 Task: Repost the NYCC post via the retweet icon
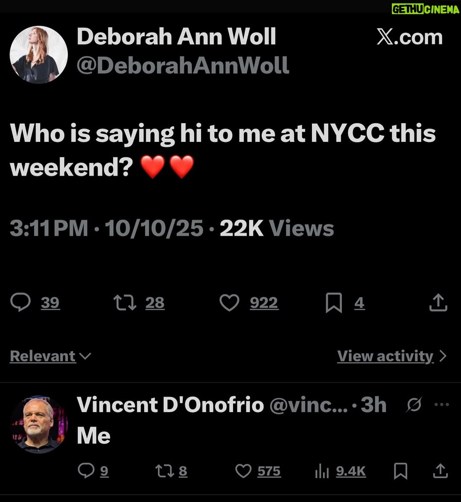coord(125,303)
